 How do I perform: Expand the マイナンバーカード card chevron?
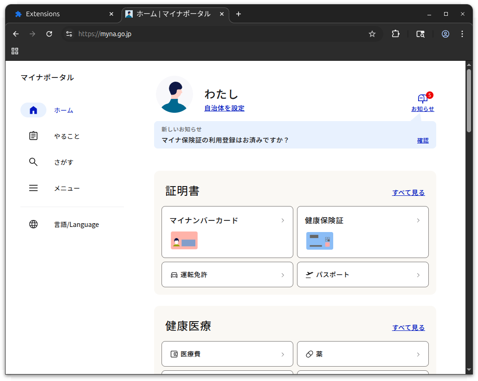tap(283, 220)
